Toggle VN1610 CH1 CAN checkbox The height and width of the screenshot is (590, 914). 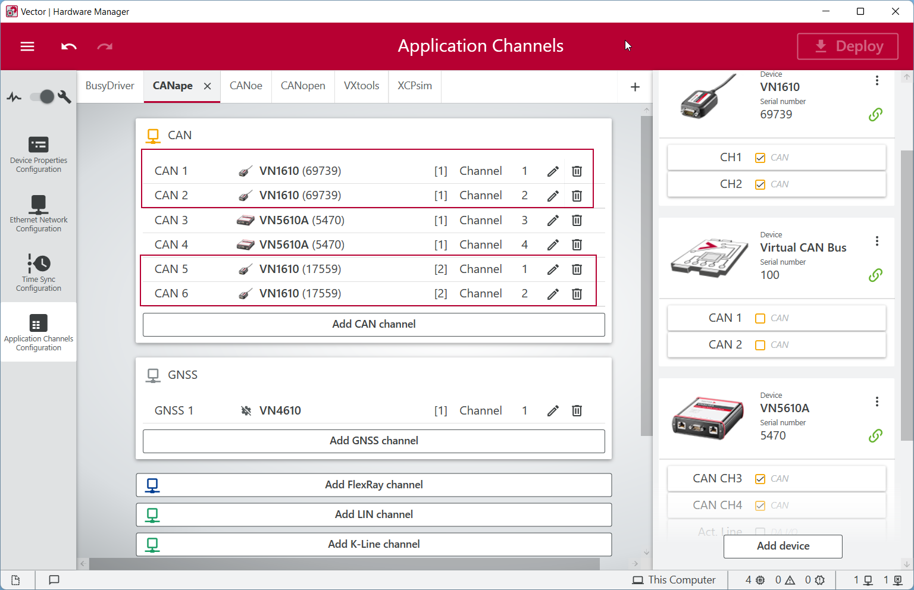pyautogui.click(x=760, y=158)
